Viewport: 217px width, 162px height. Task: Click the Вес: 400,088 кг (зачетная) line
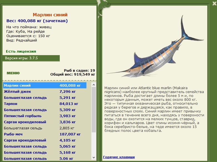(x=37, y=21)
